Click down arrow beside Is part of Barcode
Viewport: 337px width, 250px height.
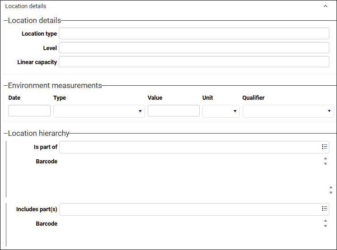tap(325, 164)
